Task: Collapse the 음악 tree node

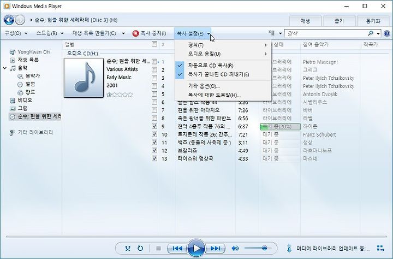Action: tap(5, 68)
